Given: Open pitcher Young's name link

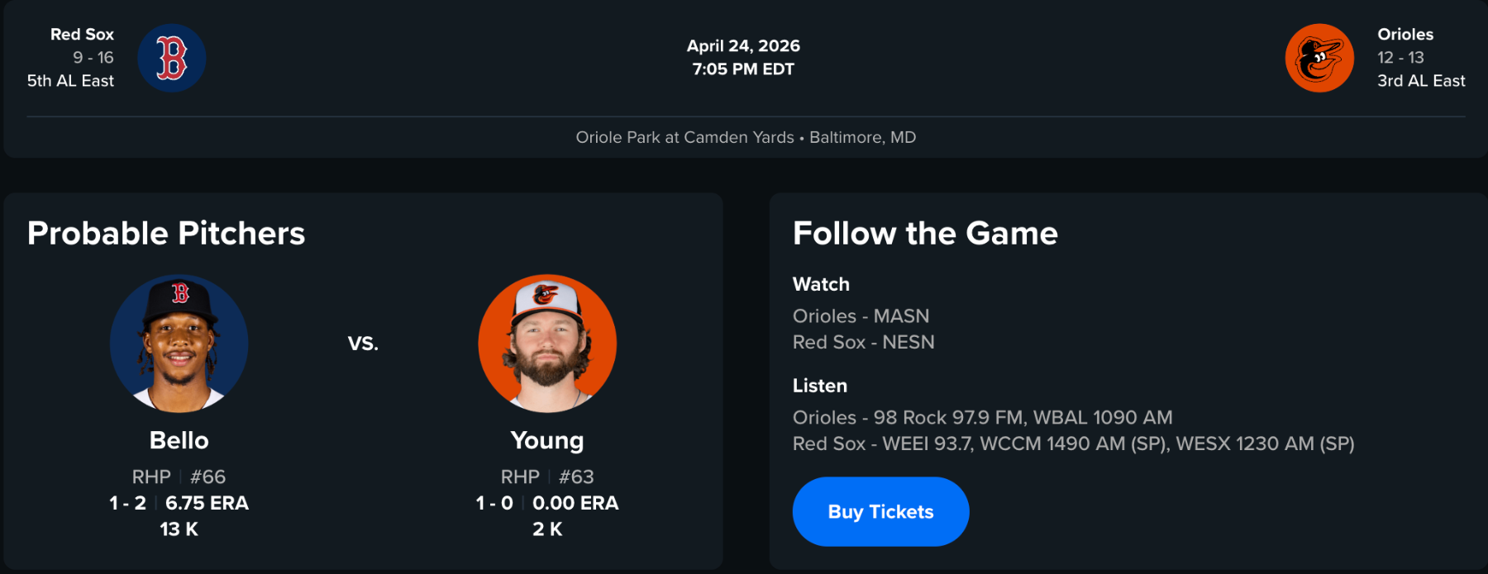Looking at the screenshot, I should 547,440.
